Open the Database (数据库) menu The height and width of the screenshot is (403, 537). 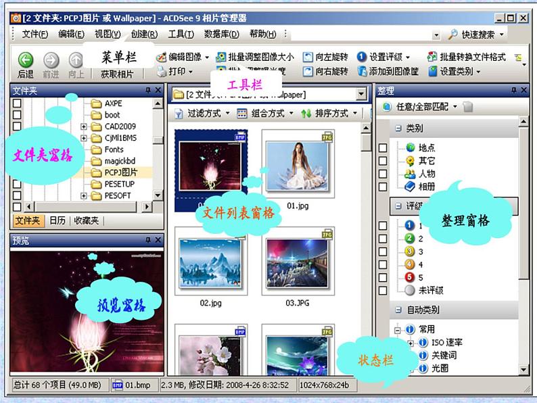pyautogui.click(x=222, y=34)
